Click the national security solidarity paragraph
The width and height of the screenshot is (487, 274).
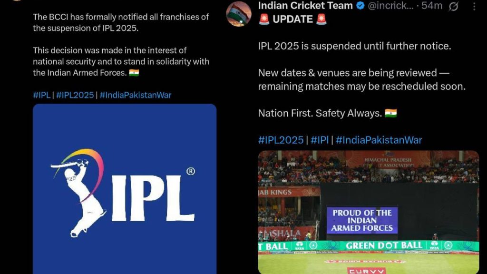point(121,61)
